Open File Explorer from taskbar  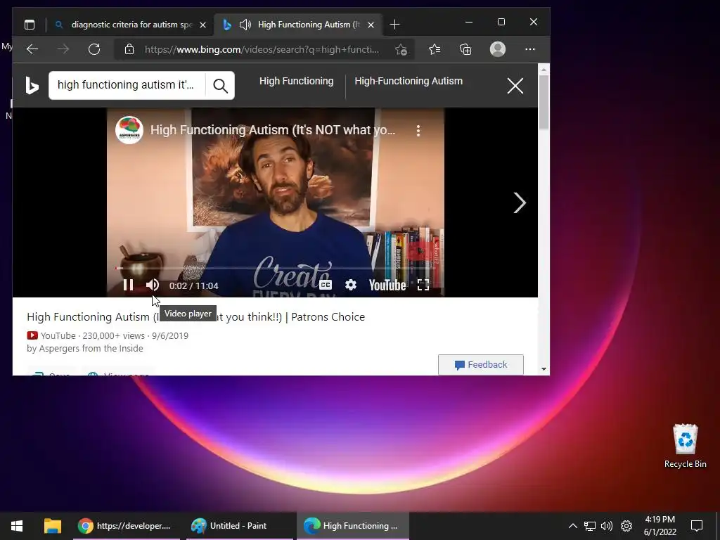pos(52,526)
